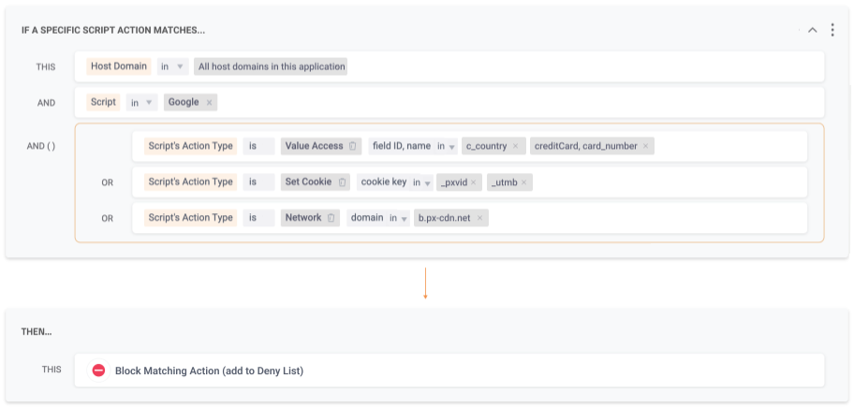Open the domain operator dropdown
This screenshot has height=407, width=854.
398,218
